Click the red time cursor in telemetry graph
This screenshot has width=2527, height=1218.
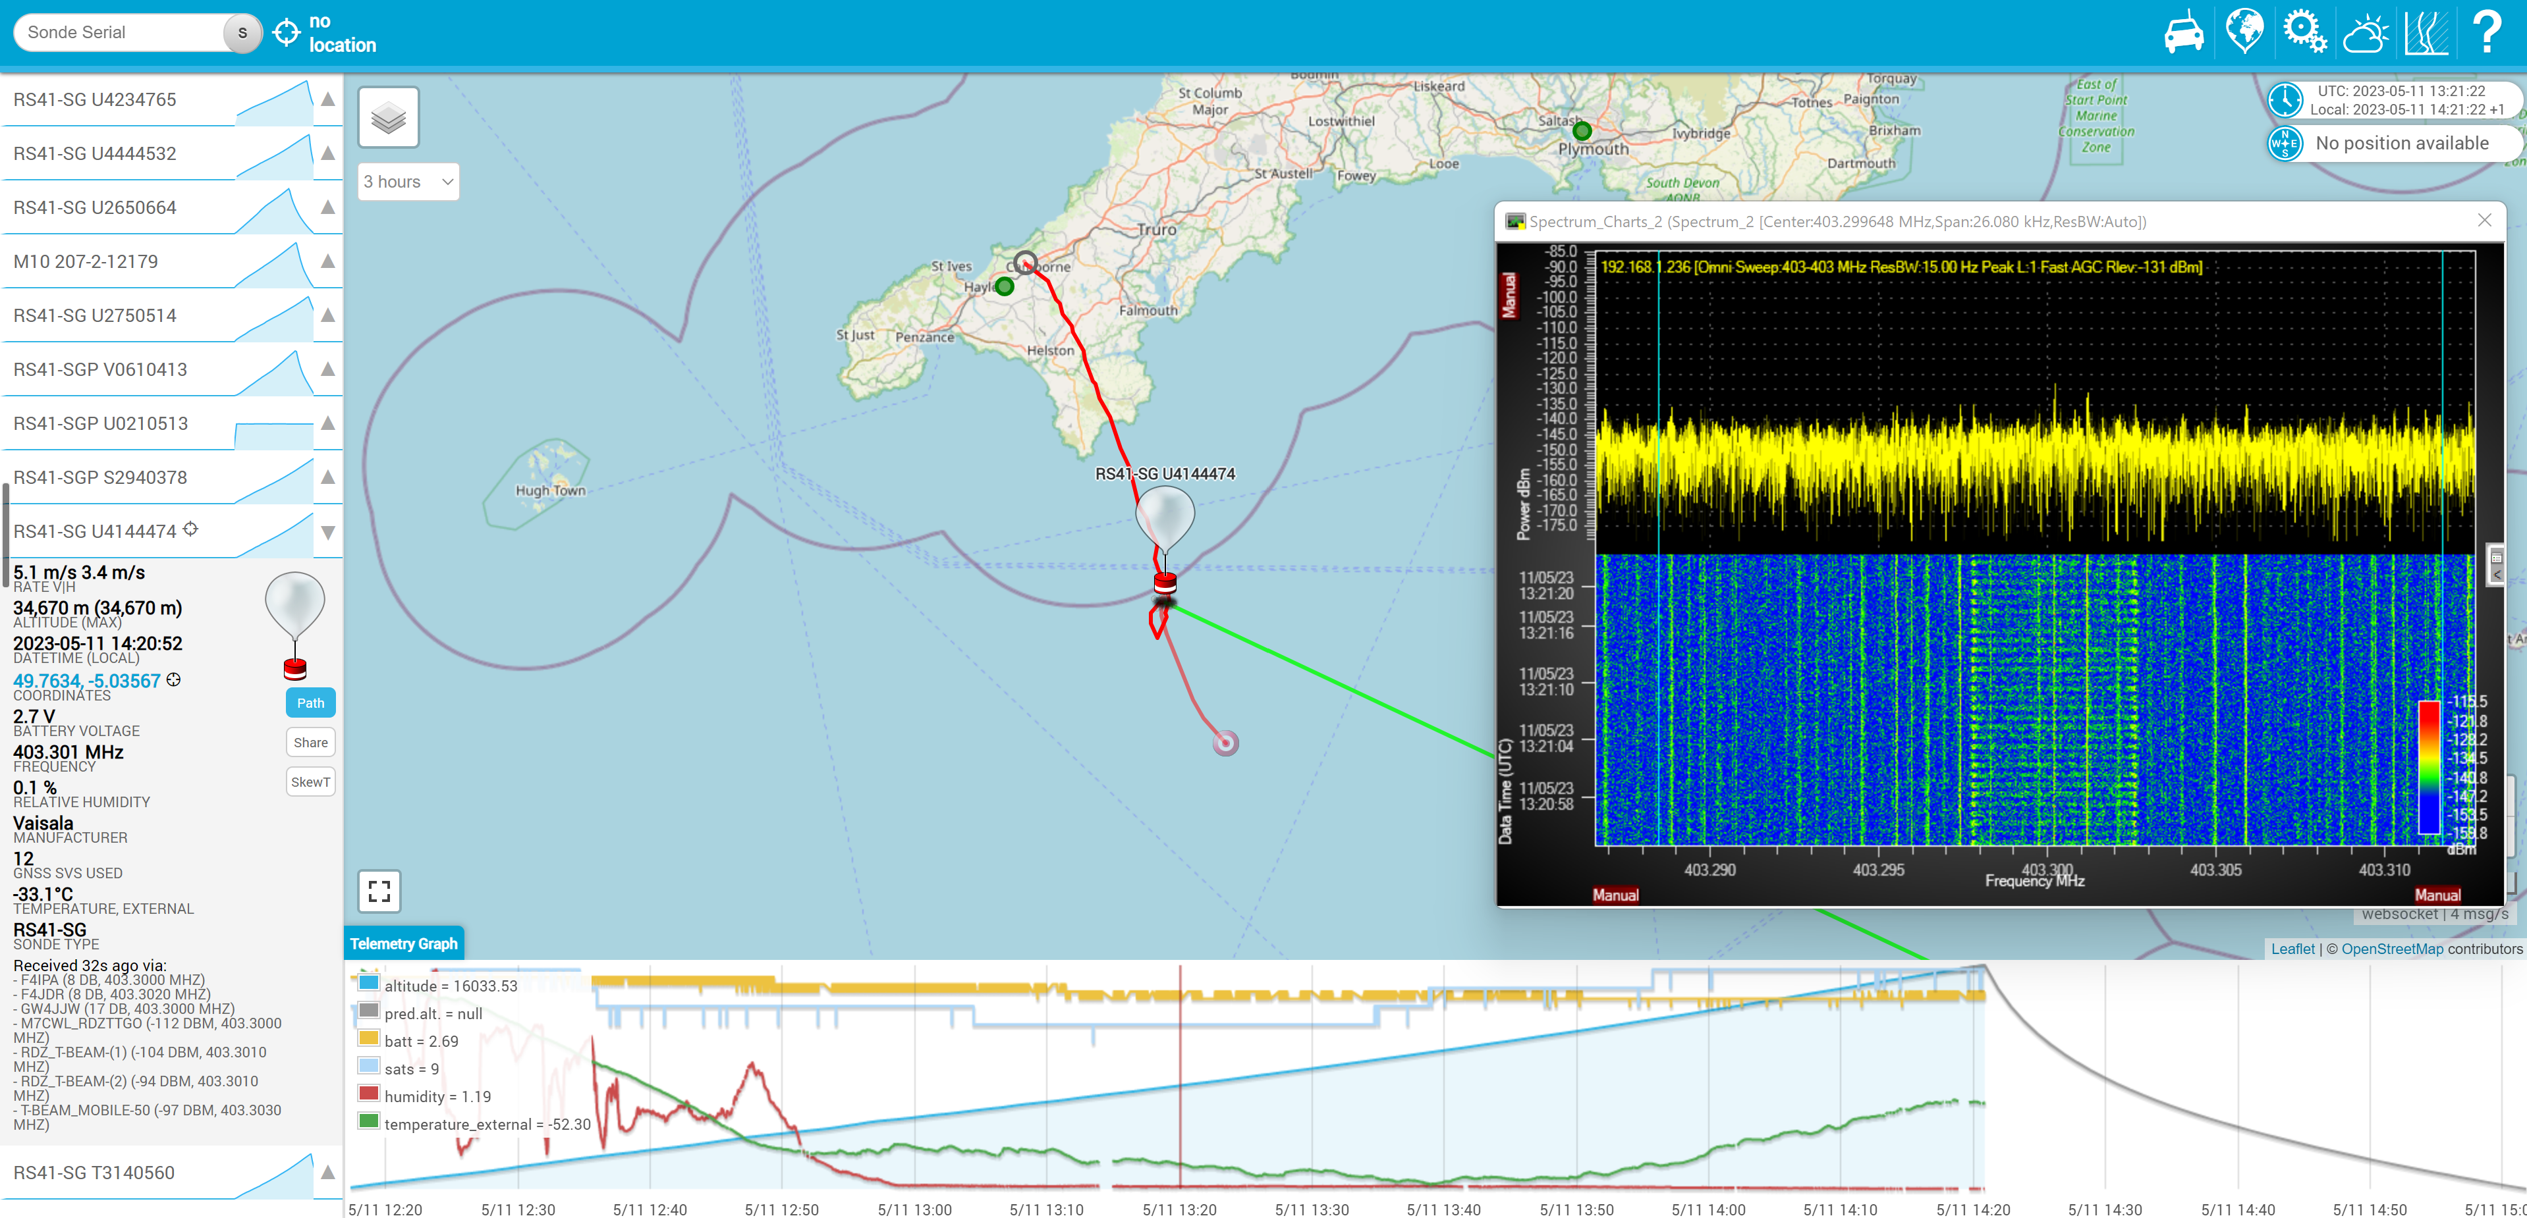(1179, 1077)
